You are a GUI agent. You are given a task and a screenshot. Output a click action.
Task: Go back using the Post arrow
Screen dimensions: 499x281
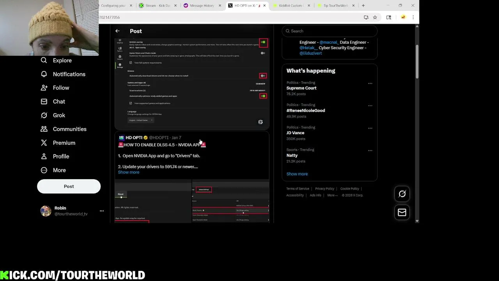pyautogui.click(x=117, y=31)
